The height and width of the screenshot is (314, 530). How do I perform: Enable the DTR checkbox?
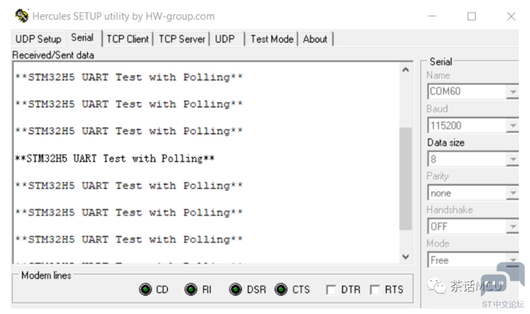[x=331, y=290]
